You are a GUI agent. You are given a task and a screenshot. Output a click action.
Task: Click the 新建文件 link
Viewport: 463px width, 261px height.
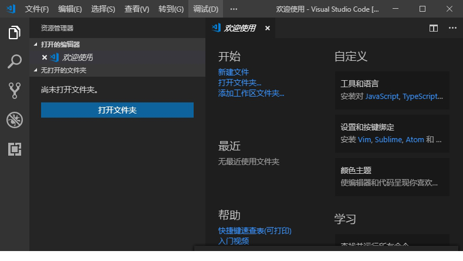coord(234,72)
